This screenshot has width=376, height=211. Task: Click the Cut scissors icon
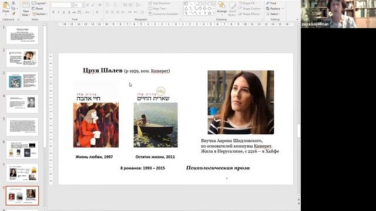point(14,3)
